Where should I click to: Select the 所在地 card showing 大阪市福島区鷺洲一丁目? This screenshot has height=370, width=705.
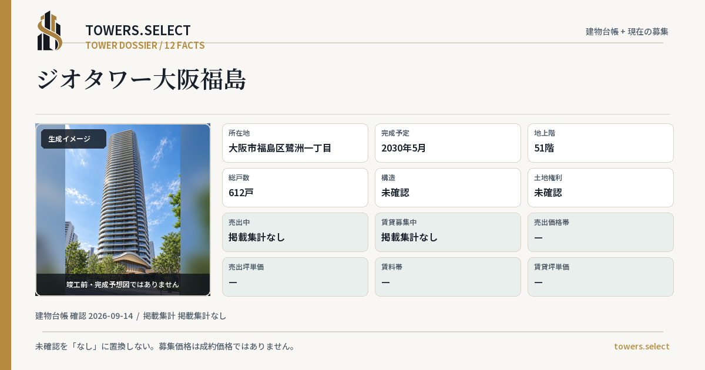[x=295, y=143]
